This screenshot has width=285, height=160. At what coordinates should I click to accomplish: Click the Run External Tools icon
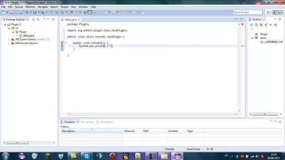[43, 12]
